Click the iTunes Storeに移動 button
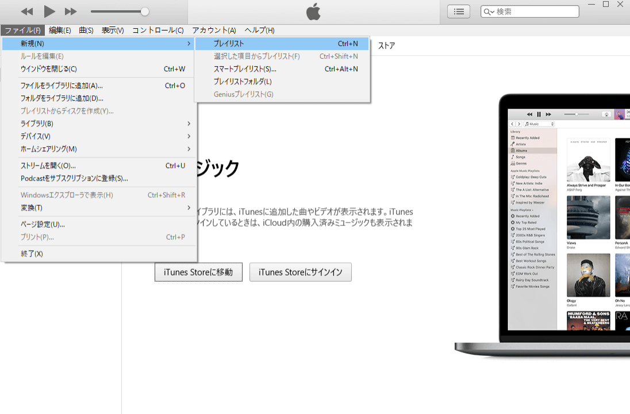 pos(198,272)
